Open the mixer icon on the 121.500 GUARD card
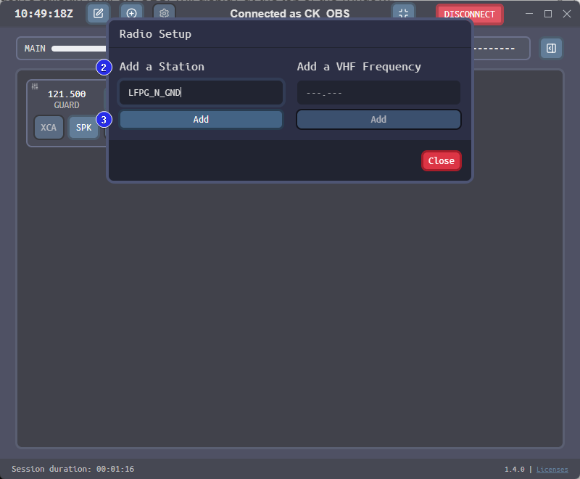Image resolution: width=580 pixels, height=479 pixels. click(x=35, y=86)
